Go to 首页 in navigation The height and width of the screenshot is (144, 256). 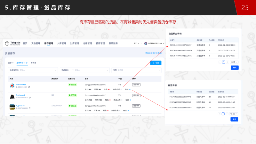coord(25,44)
